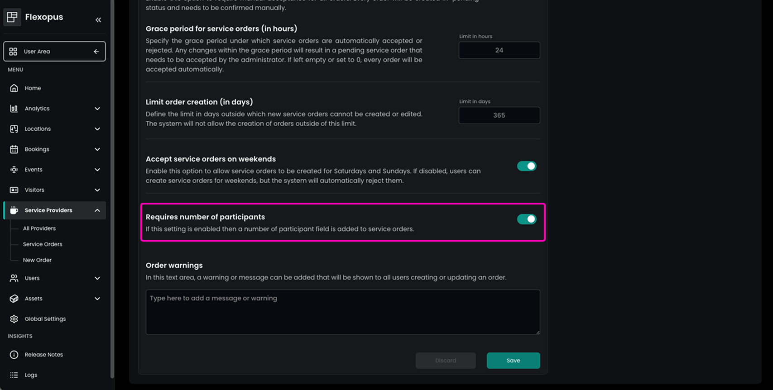Save the service order settings
The image size is (773, 390).
513,361
